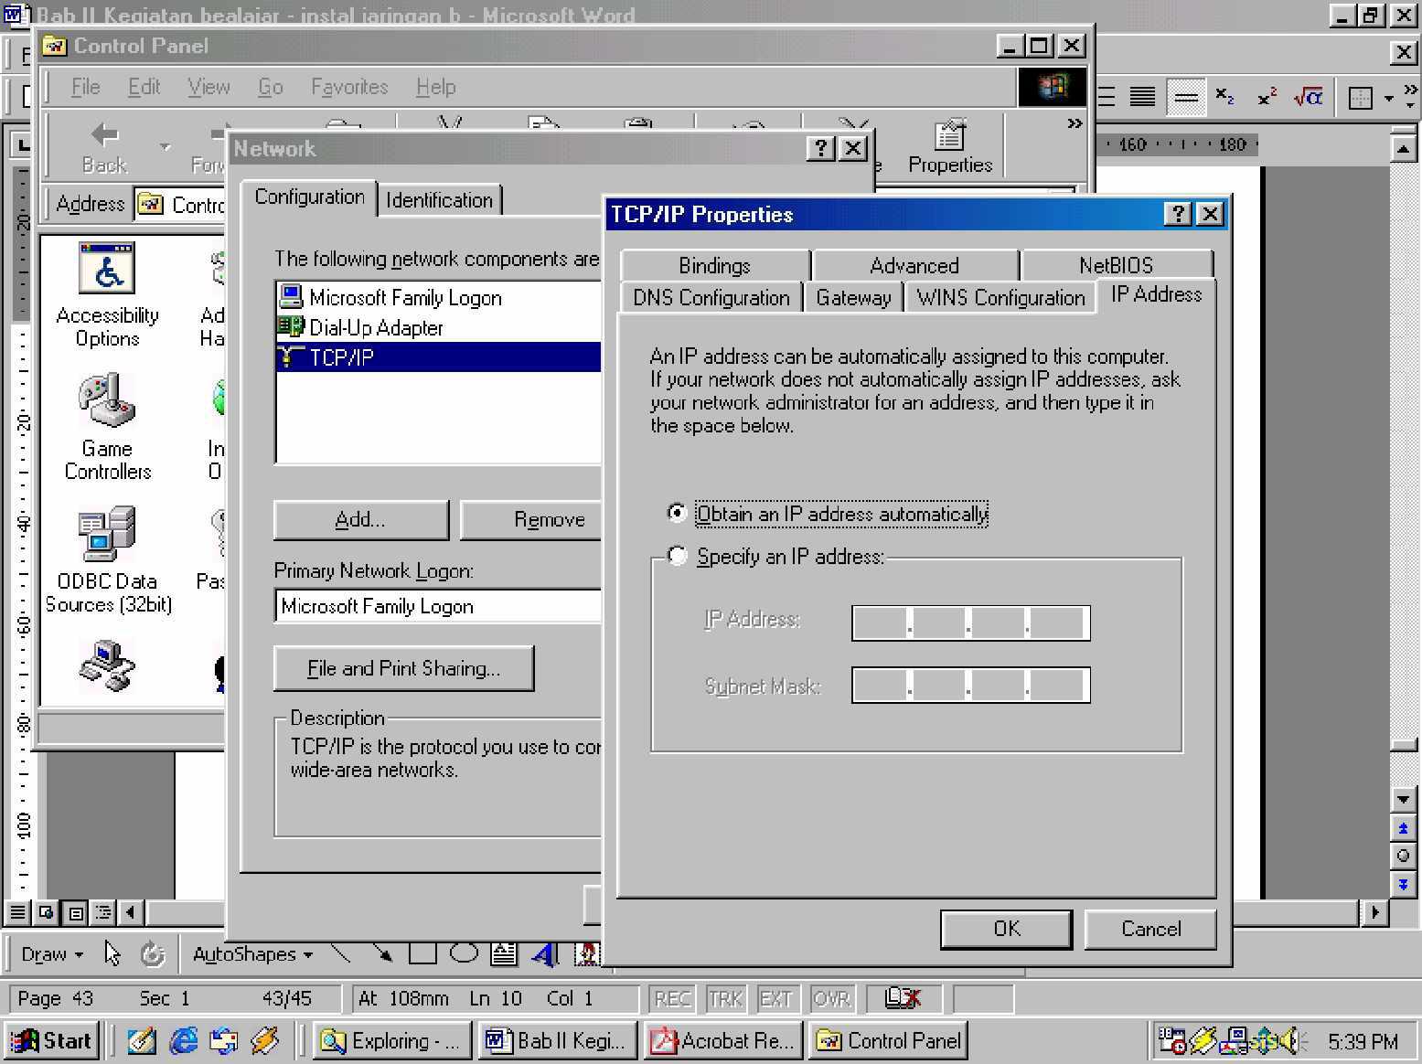1422x1064 pixels.
Task: Click Cancel in TCP/IP Properties
Action: point(1150,929)
